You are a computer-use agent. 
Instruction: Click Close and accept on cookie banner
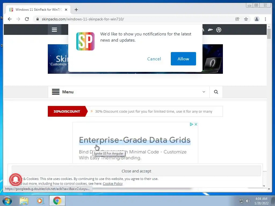coord(136,171)
